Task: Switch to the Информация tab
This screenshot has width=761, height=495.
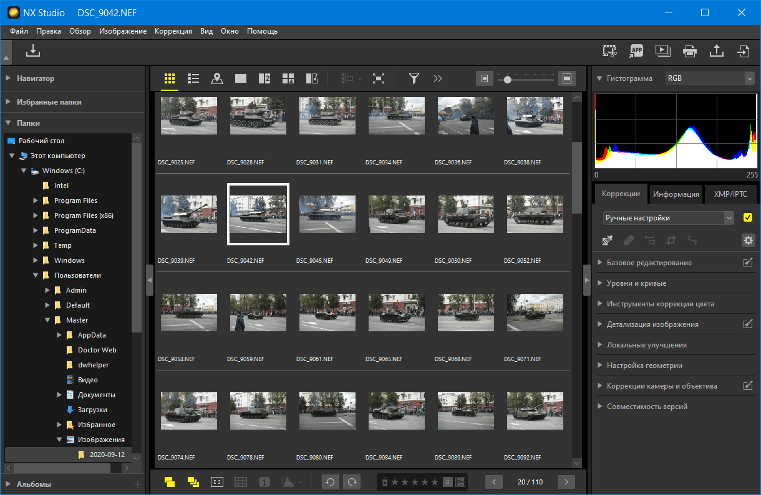Action: [x=676, y=194]
